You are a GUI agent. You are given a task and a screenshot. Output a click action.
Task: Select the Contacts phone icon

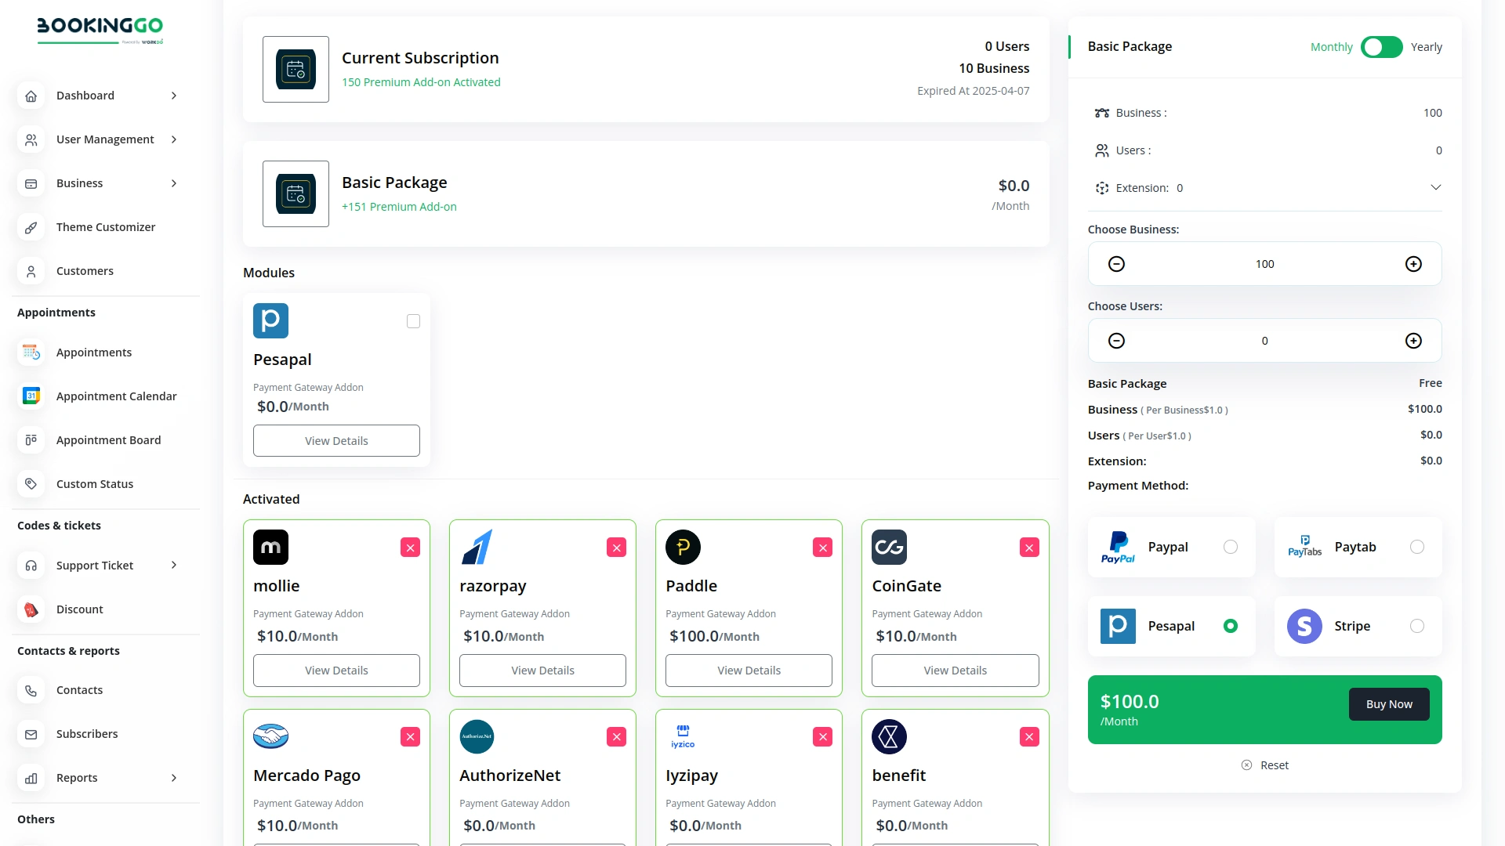click(31, 690)
